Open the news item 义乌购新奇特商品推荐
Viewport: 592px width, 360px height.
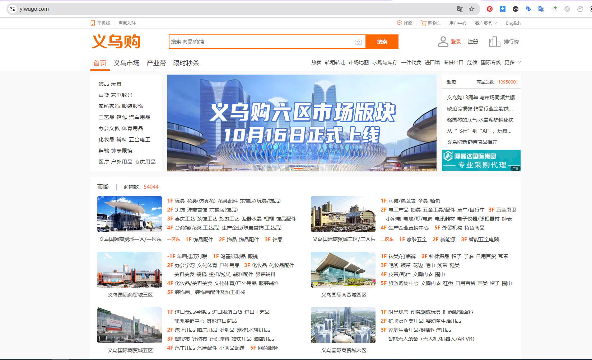coord(472,142)
